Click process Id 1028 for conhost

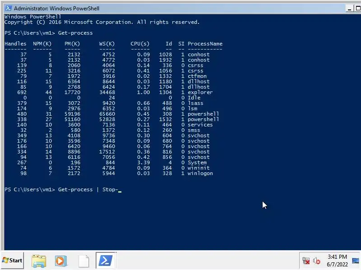click(x=165, y=54)
